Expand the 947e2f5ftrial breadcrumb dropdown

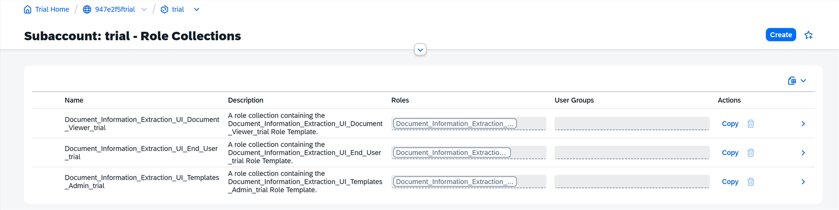[x=144, y=9]
